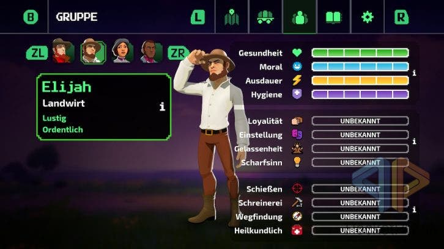
Task: Open the settings gear tab
Action: pyautogui.click(x=368, y=17)
